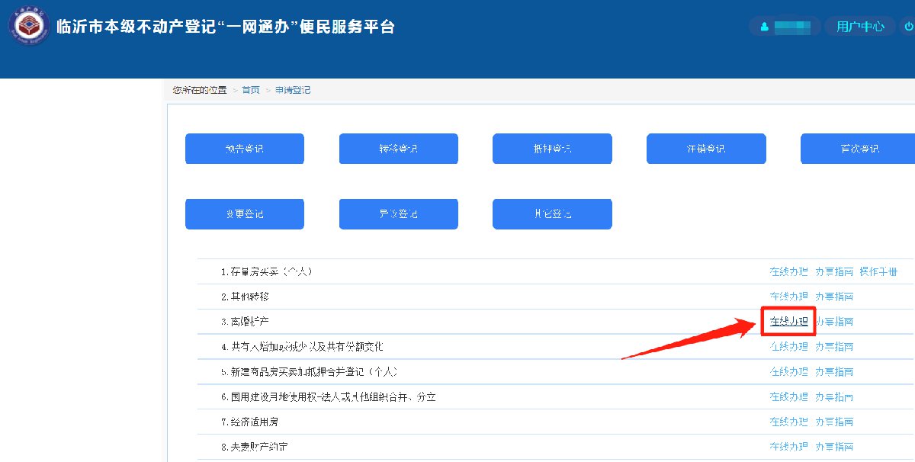
Task: Click 在线办理 for 离婚析产
Action: tap(788, 322)
